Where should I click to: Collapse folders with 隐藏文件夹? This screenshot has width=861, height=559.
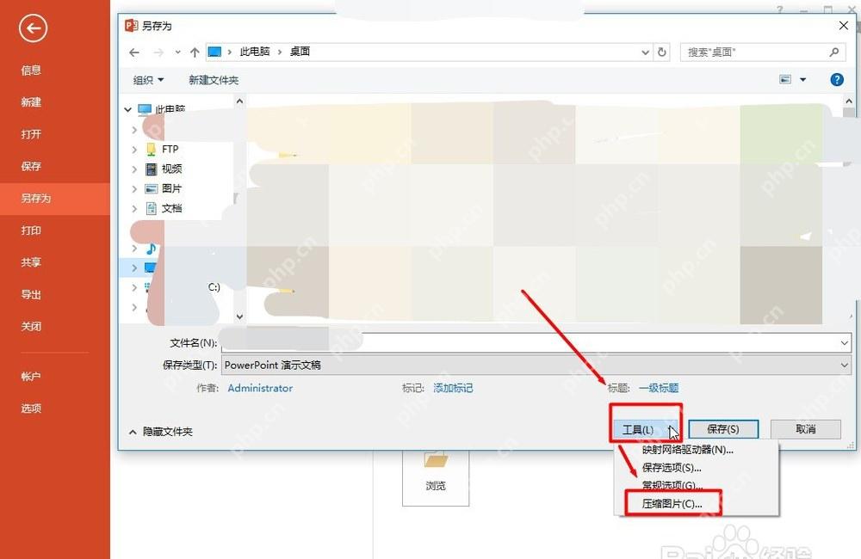(x=162, y=432)
